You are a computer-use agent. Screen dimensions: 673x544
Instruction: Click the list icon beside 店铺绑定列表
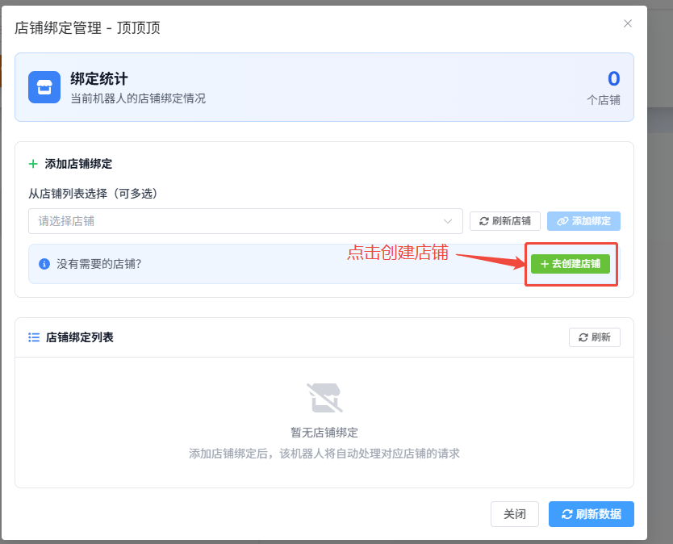[x=34, y=337]
